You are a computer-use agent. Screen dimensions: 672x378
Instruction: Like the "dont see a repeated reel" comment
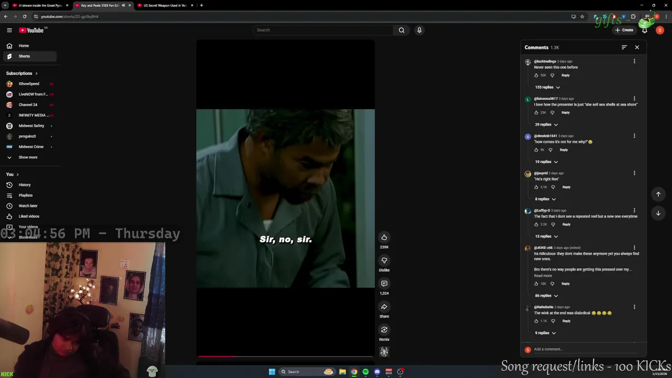tap(536, 224)
